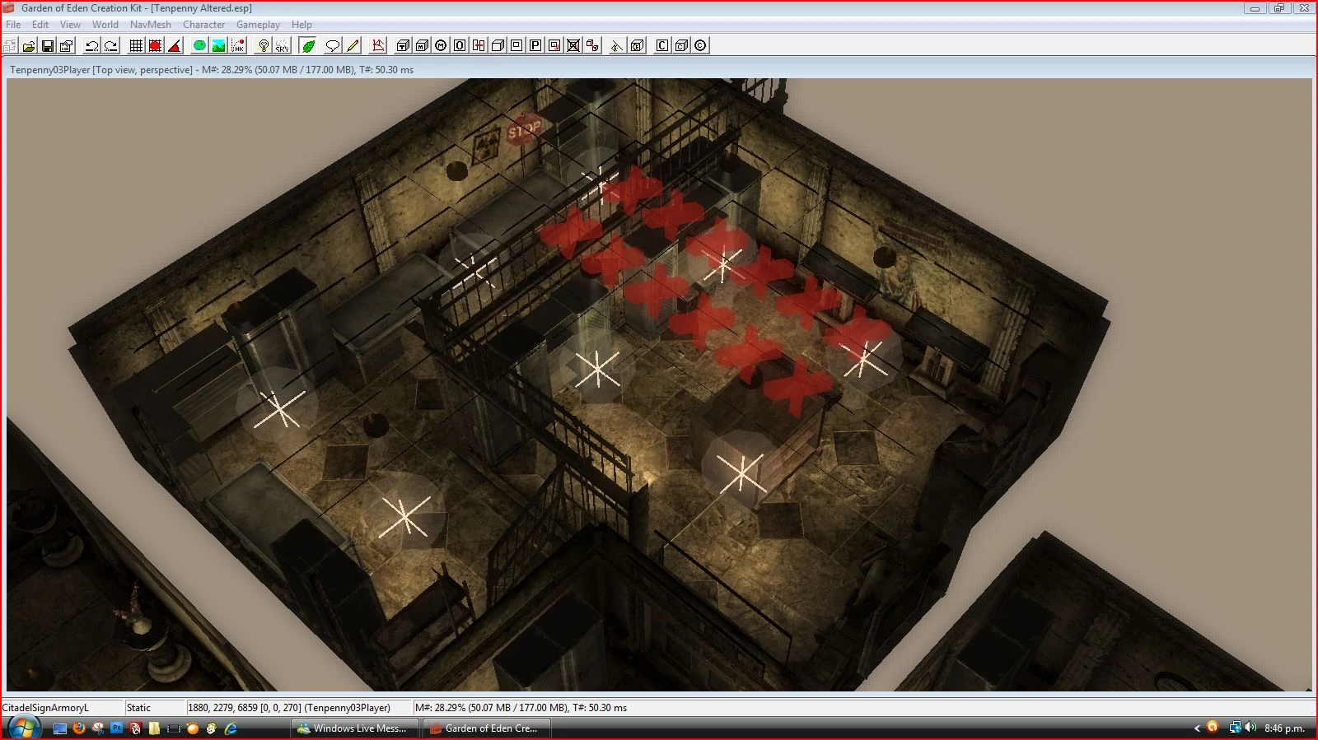Open the Preferences toolbar icon
Screen dimensions: 1318x740
[x=67, y=45]
